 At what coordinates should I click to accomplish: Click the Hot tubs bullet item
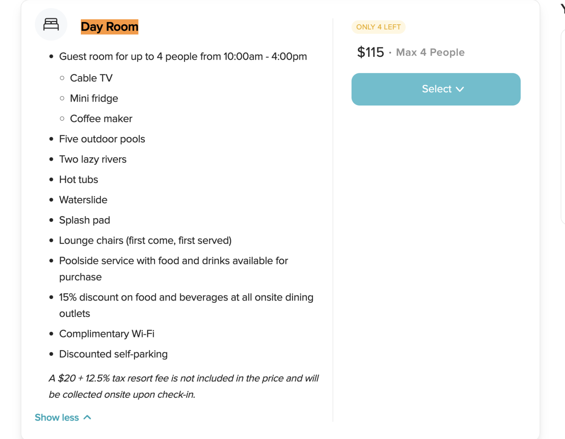(78, 180)
